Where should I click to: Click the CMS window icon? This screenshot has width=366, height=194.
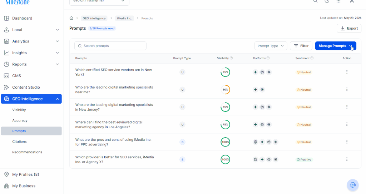(6, 76)
